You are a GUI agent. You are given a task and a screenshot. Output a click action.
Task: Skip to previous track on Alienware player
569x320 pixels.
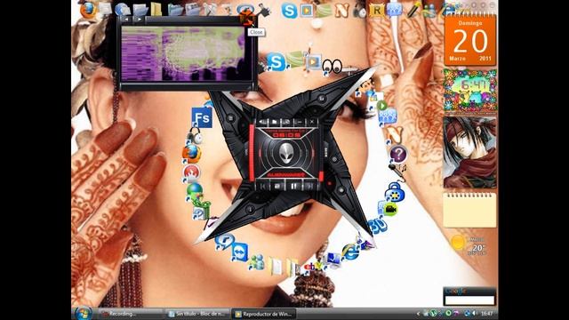tap(263, 187)
